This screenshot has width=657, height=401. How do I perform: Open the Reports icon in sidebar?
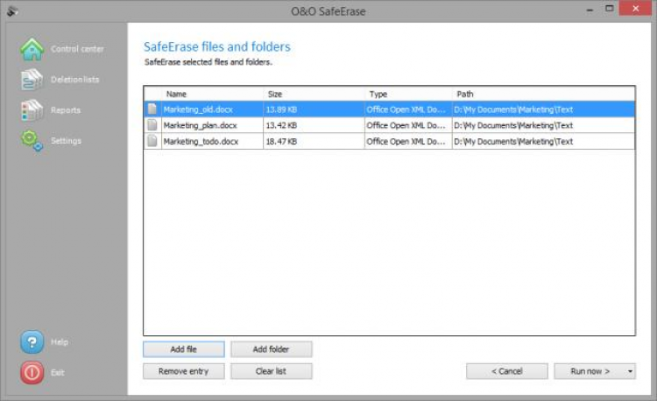32,110
